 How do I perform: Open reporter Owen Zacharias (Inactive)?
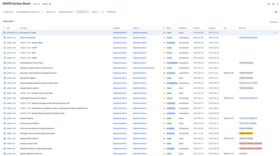pos(144,68)
